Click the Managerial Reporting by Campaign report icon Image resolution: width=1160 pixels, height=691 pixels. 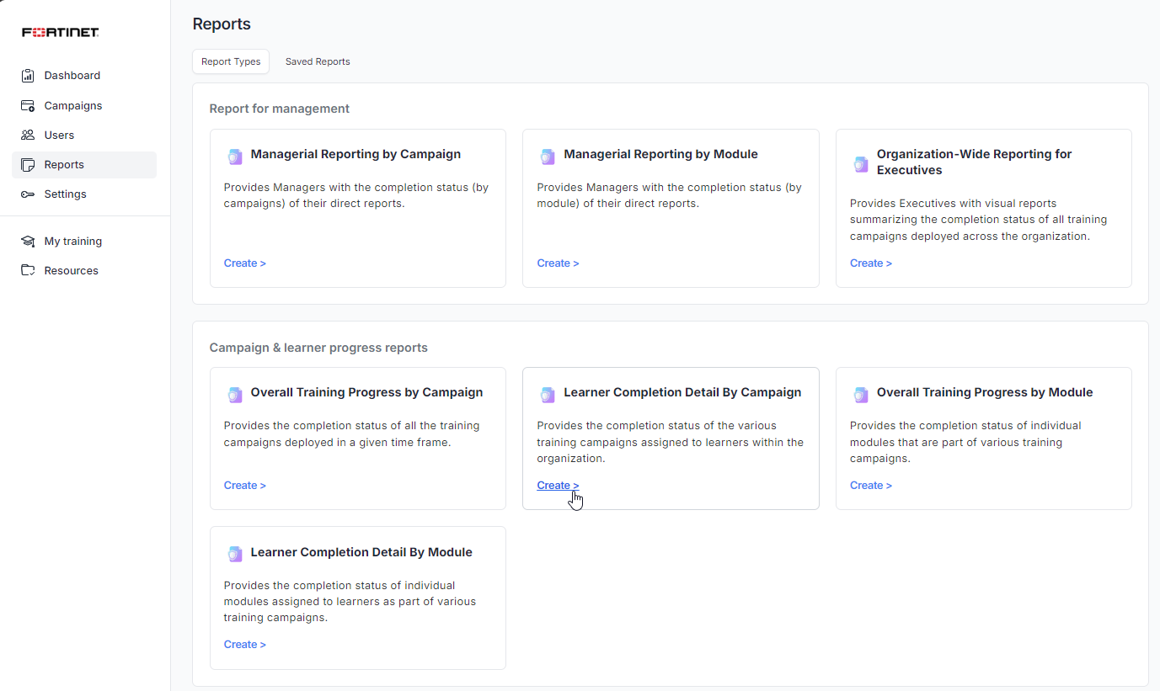pyautogui.click(x=234, y=155)
